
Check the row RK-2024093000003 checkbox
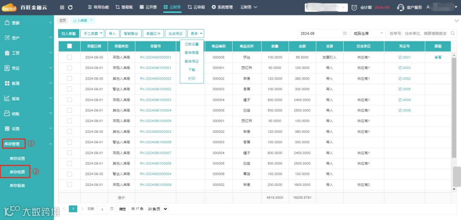70,132
